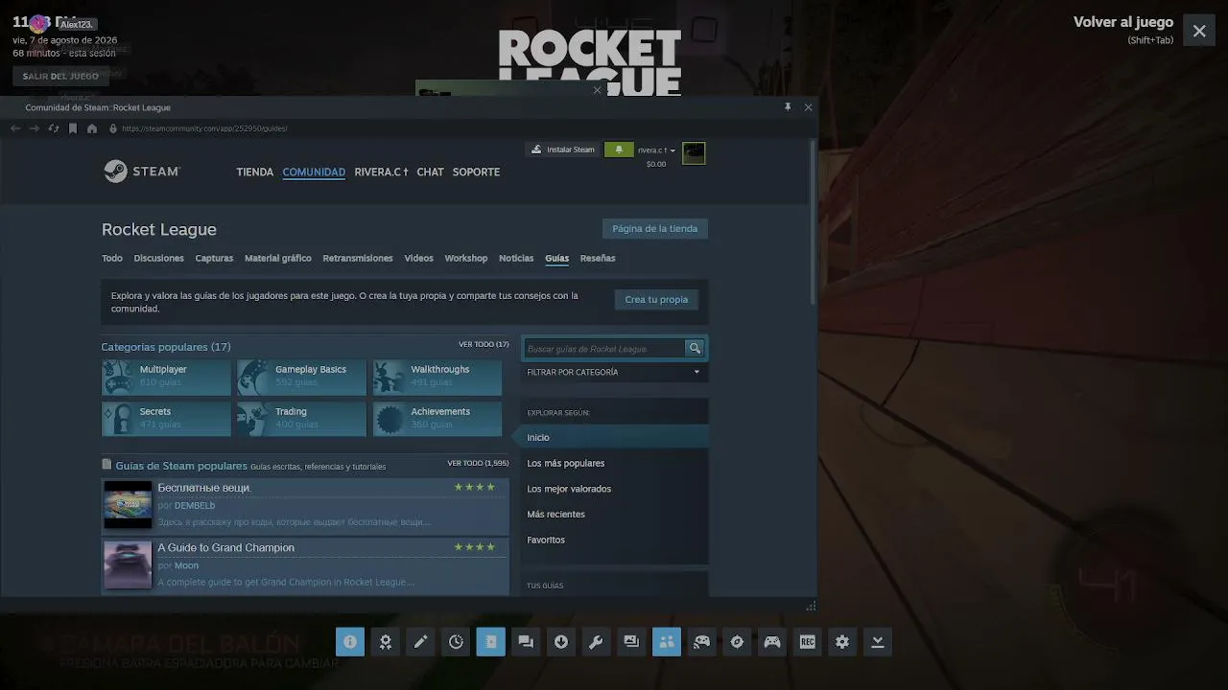Screen dimensions: 1228x690
Task: Toggle the guides book icon in overlay bar
Action: [490, 642]
